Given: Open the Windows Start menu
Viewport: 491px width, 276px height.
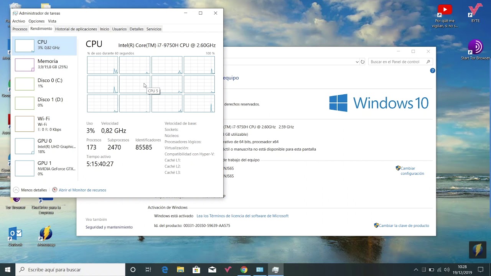Looking at the screenshot, I should [x=8, y=269].
